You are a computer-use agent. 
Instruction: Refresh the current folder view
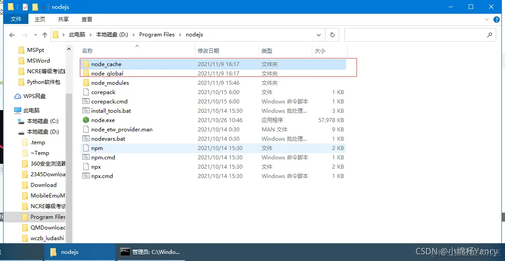333,35
